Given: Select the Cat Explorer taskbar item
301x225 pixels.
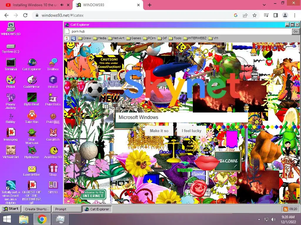Looking at the screenshot, I should click(97, 209).
